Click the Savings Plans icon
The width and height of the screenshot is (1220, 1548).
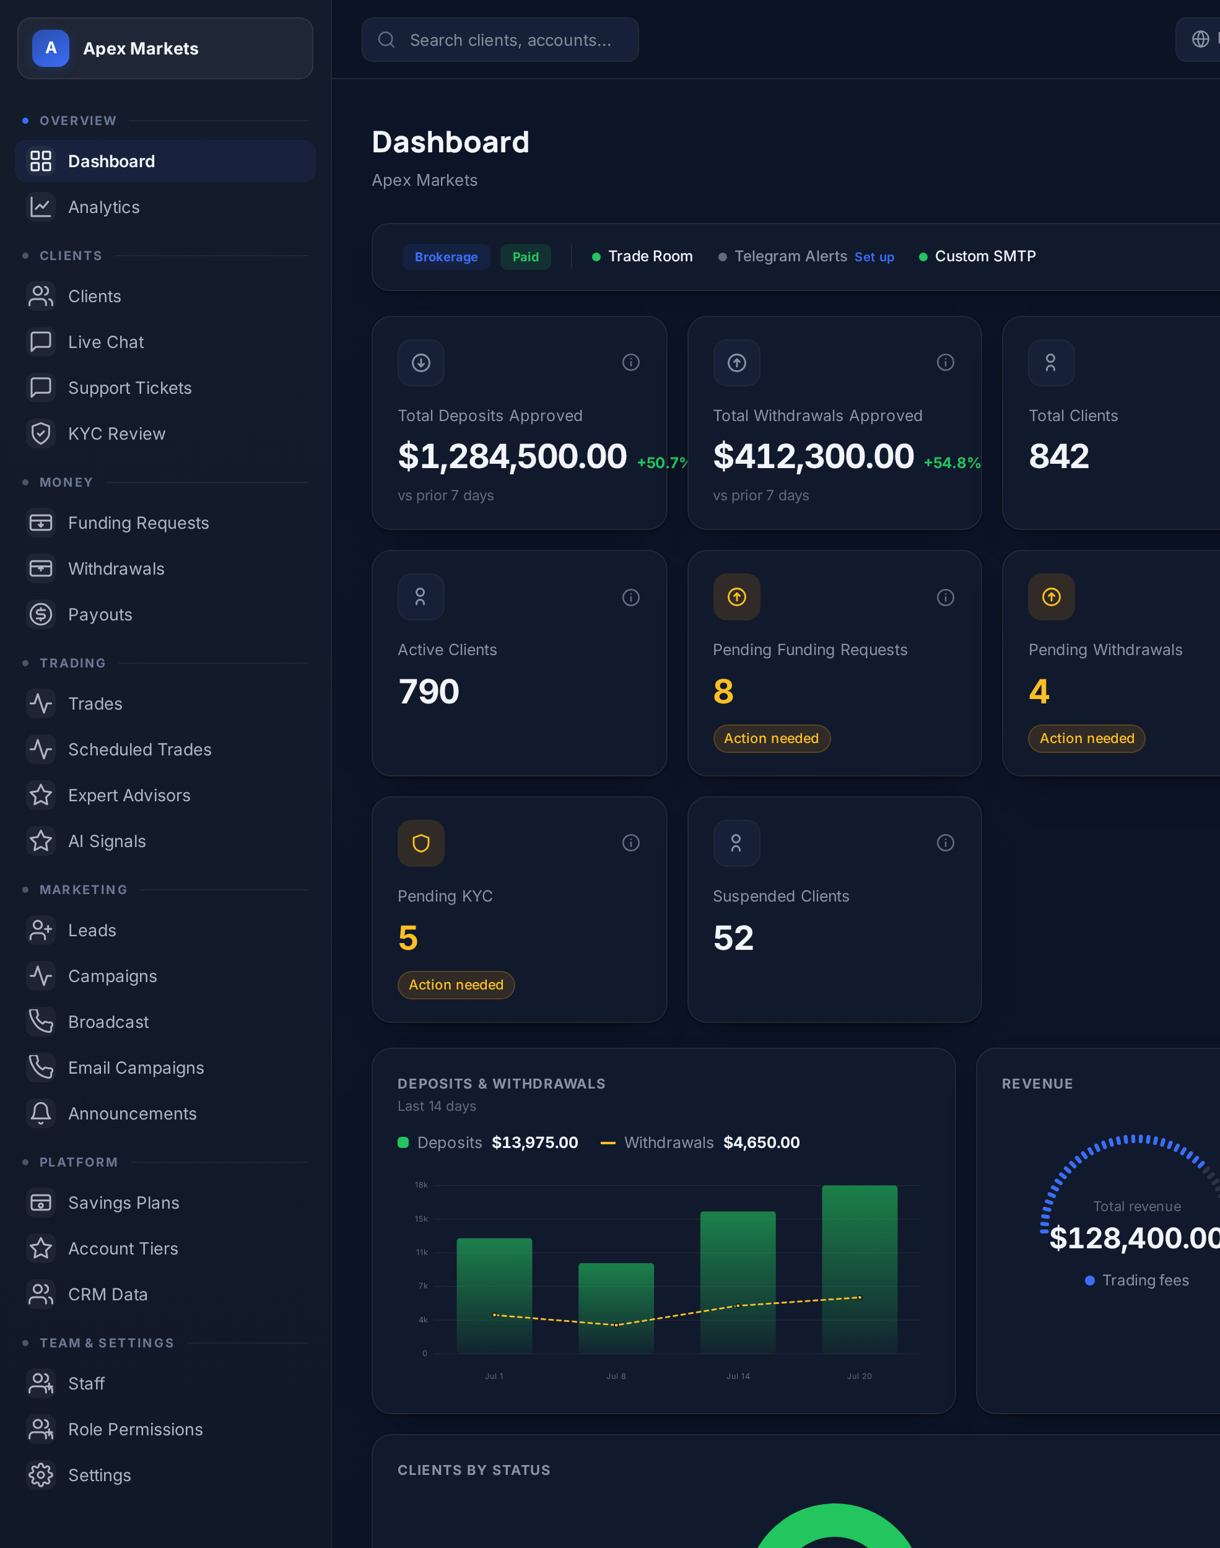click(x=41, y=1202)
